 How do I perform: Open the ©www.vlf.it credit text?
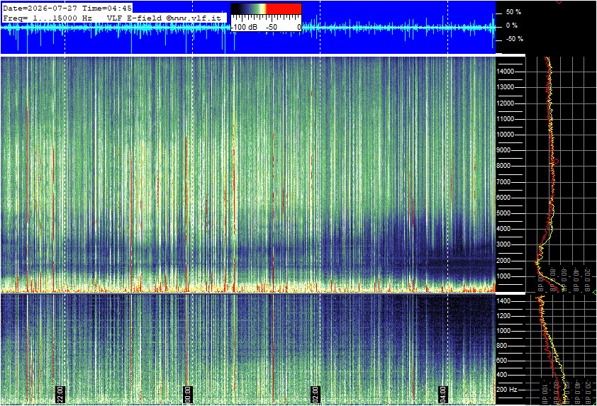pyautogui.click(x=194, y=18)
